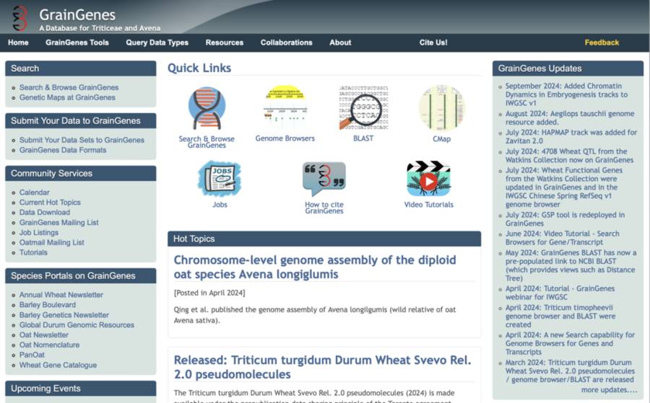The height and width of the screenshot is (403, 650).
Task: Open the yellow Feedback link
Action: [x=602, y=43]
